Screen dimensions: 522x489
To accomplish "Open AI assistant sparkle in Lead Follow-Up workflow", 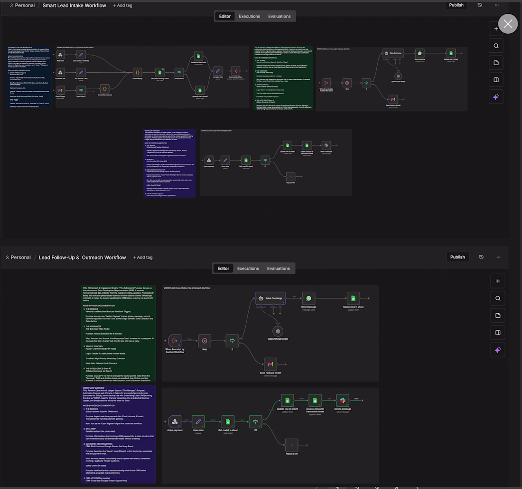I will click(x=498, y=350).
